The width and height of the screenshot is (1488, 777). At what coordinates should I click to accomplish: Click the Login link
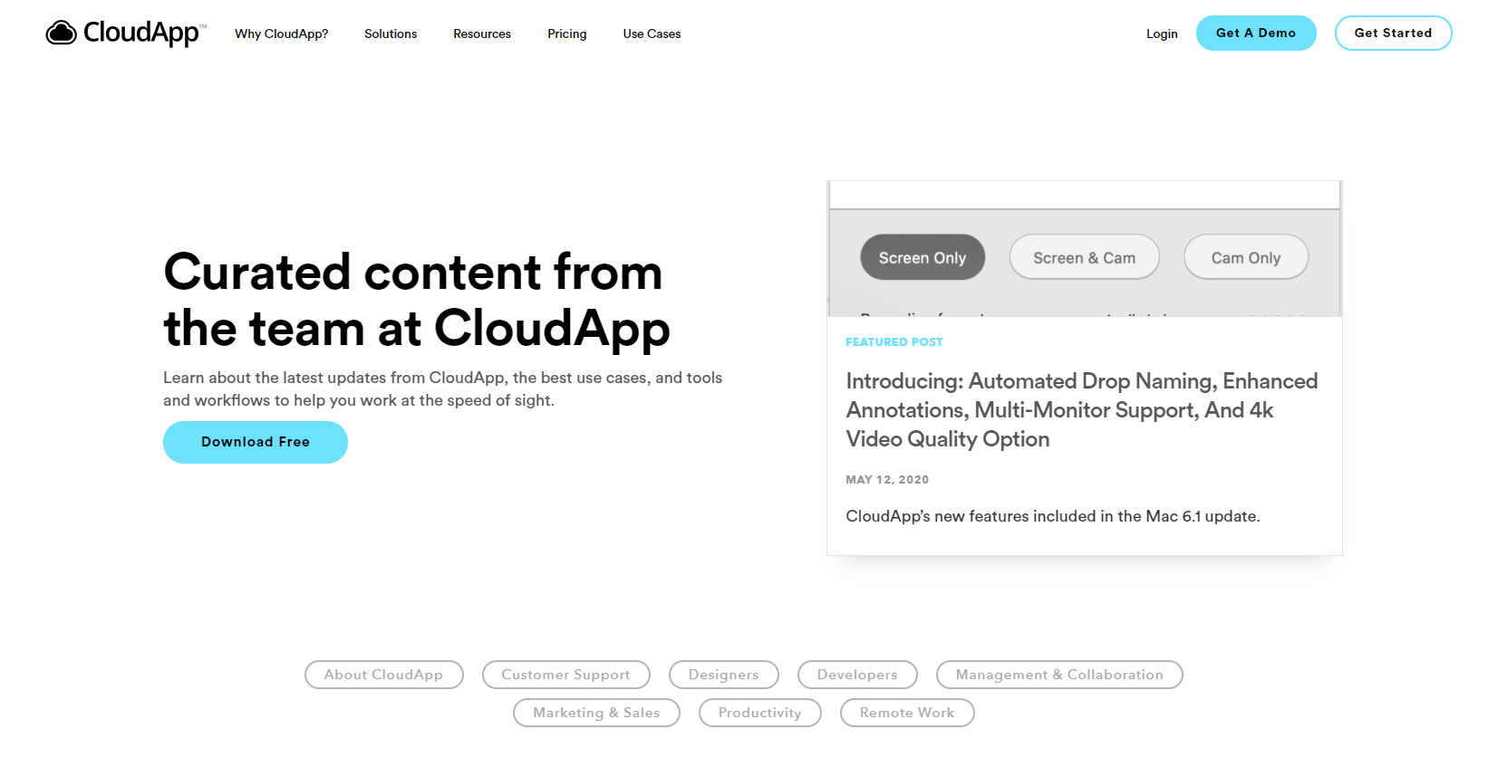point(1162,34)
